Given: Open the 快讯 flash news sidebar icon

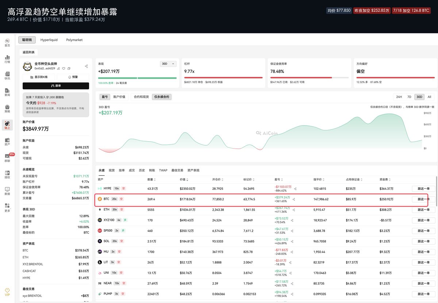Looking at the screenshot, I should click(7, 76).
